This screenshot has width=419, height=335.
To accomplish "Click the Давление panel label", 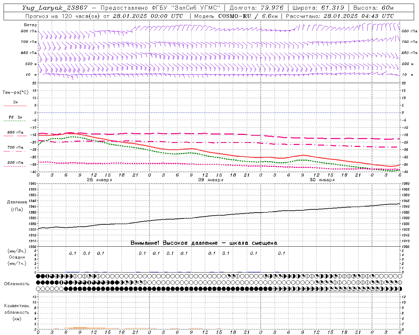I will 17,202.
